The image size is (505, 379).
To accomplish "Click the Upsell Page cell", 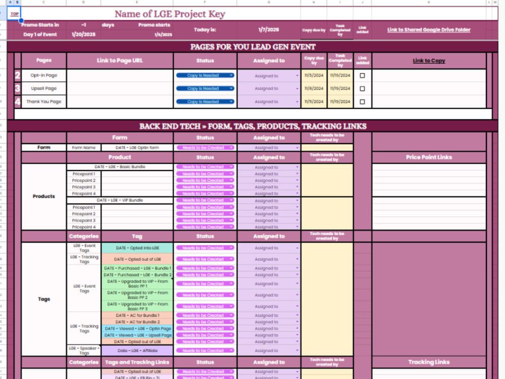I will tap(44, 88).
